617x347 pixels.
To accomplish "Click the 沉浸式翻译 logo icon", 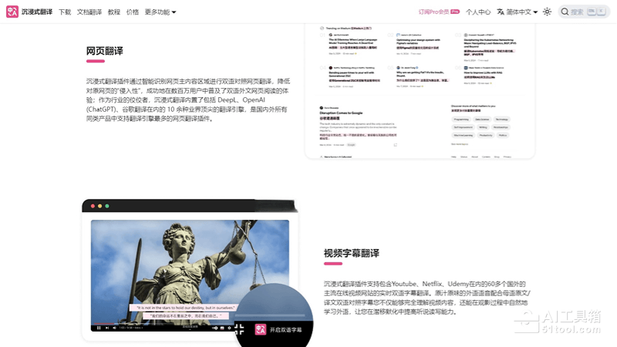I will [12, 12].
